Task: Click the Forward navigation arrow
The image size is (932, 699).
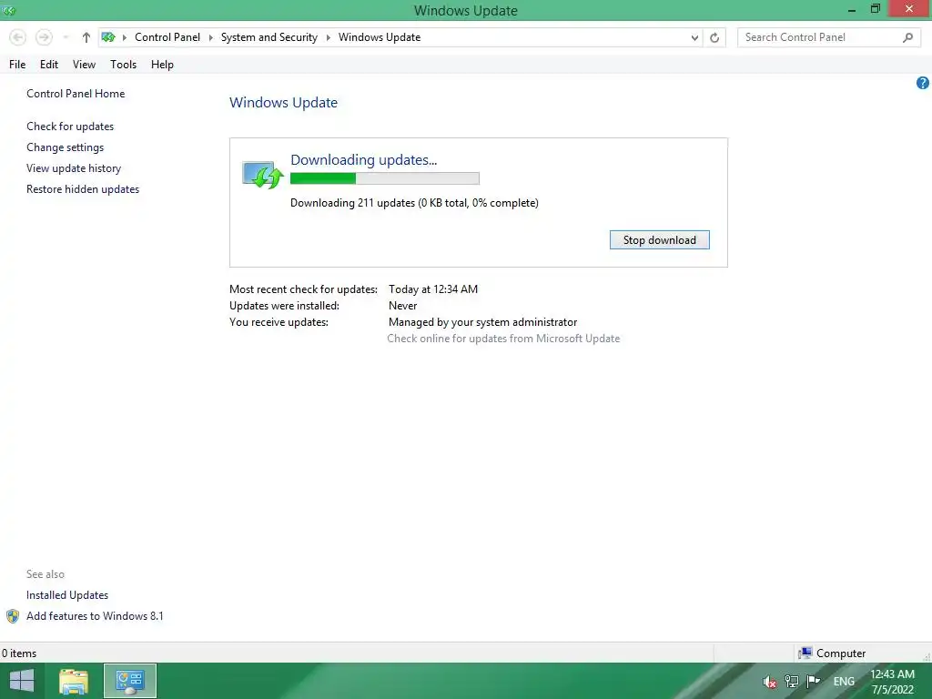Action: pos(44,37)
